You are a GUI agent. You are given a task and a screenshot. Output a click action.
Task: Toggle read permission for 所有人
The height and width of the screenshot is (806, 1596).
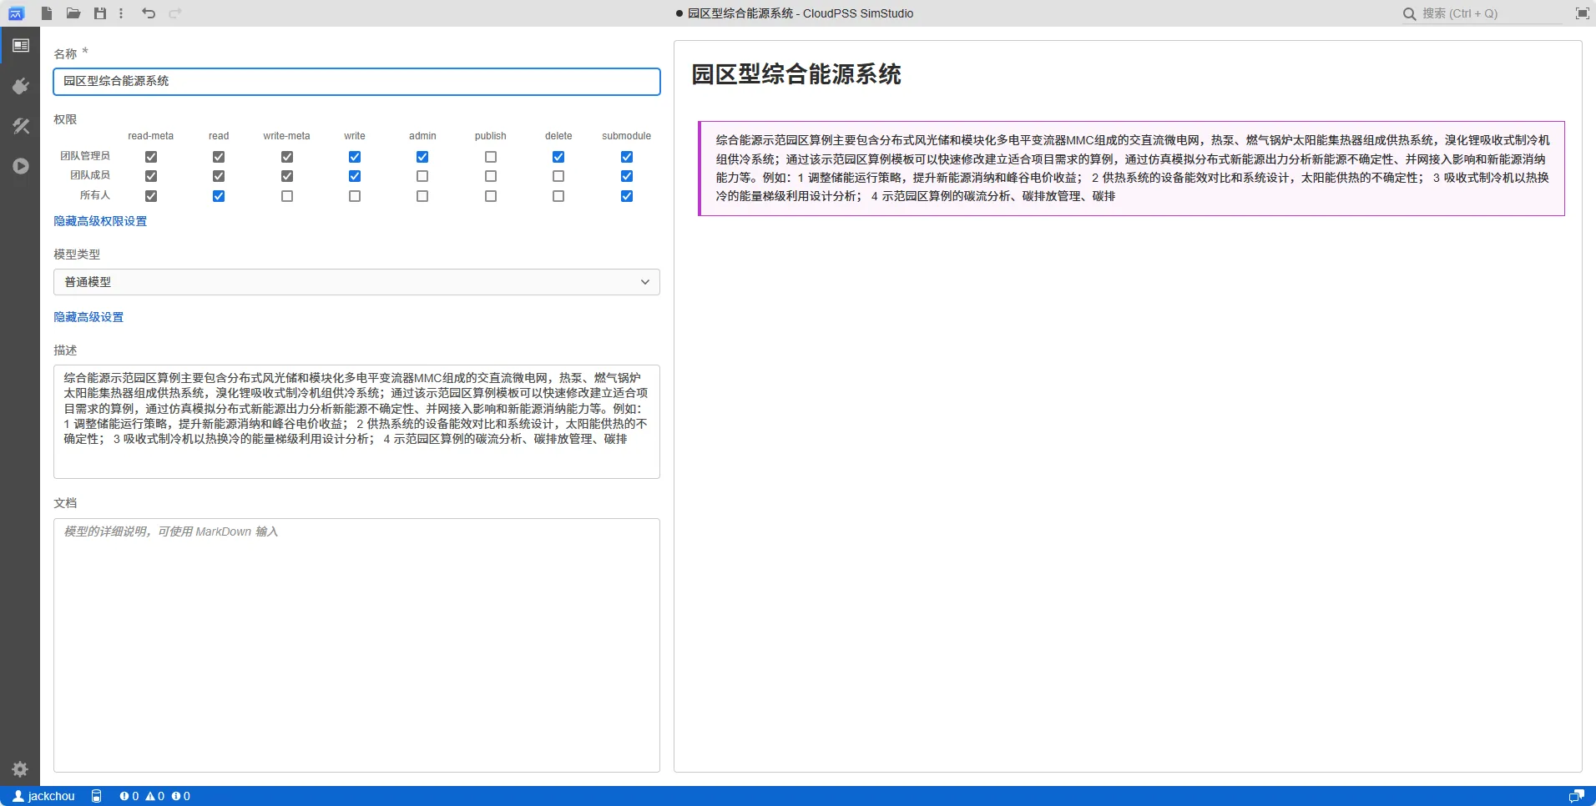click(x=219, y=196)
